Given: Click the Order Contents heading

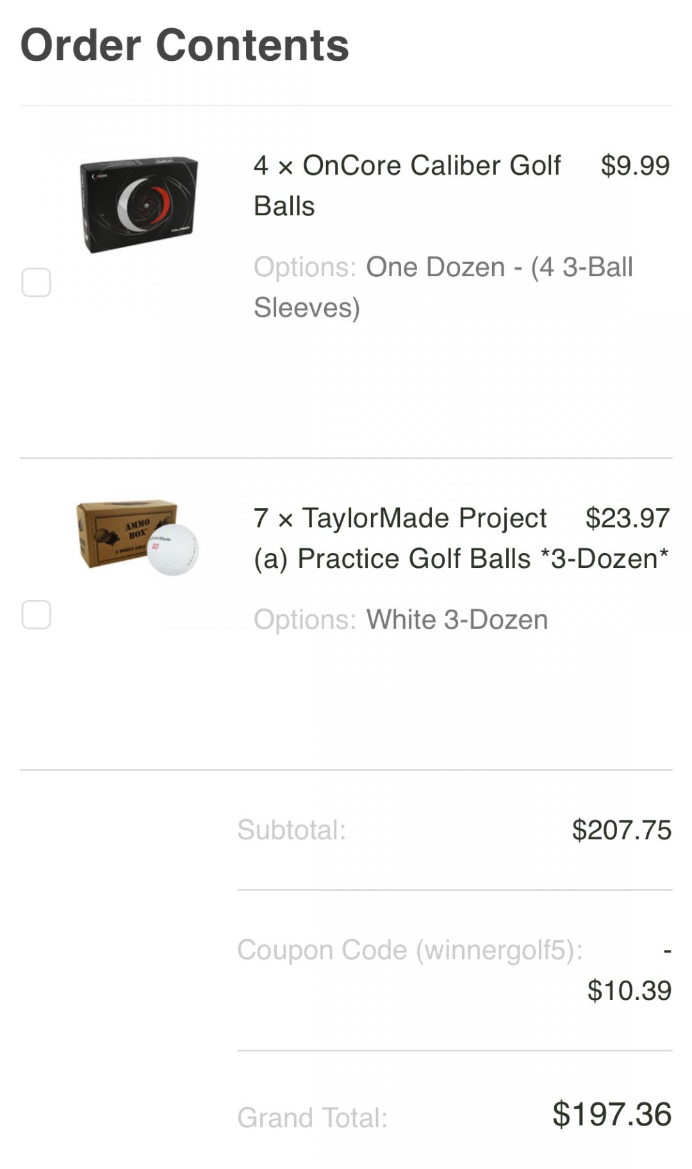Looking at the screenshot, I should 185,46.
